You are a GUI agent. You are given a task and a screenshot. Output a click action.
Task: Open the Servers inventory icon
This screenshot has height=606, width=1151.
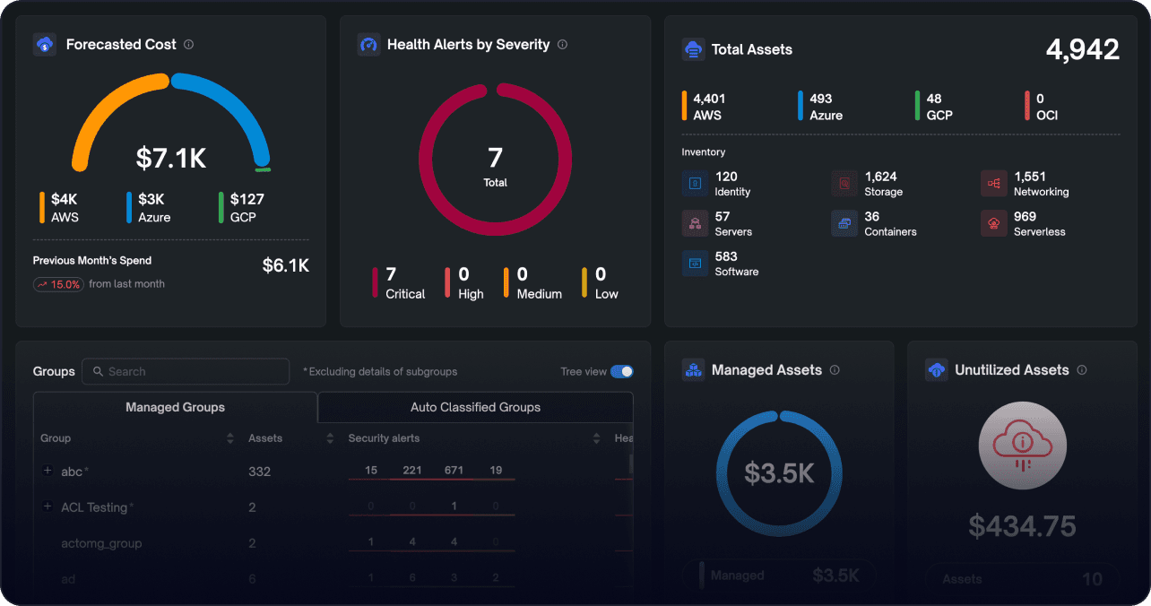point(695,223)
